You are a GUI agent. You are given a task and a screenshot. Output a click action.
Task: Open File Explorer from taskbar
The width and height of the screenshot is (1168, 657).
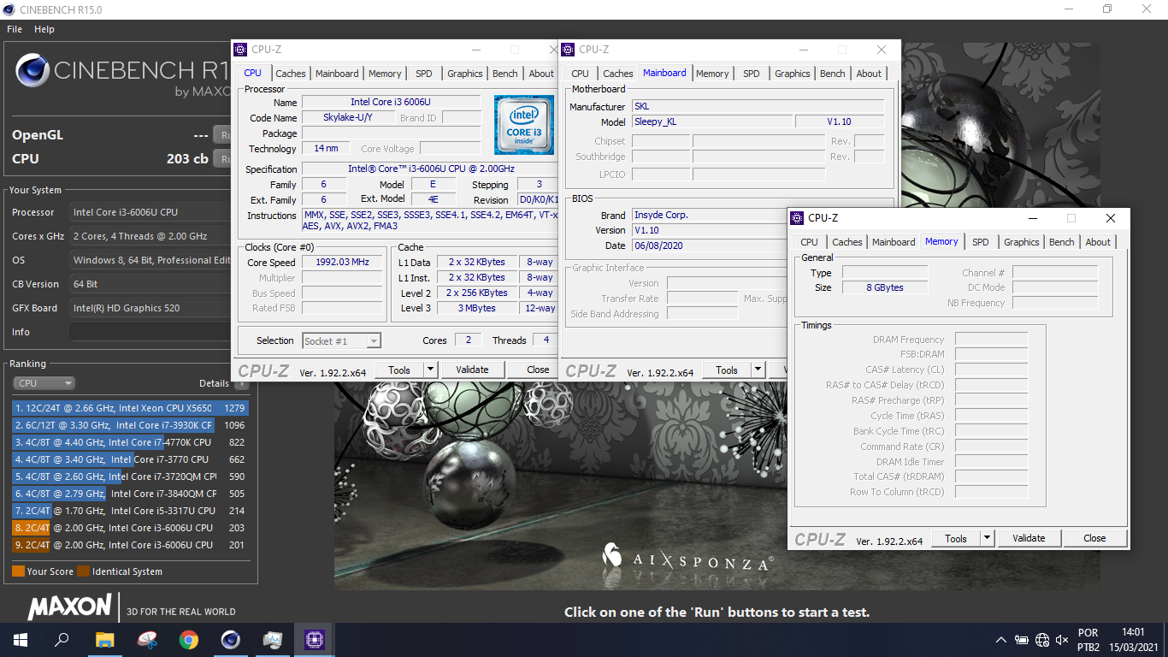tap(104, 640)
